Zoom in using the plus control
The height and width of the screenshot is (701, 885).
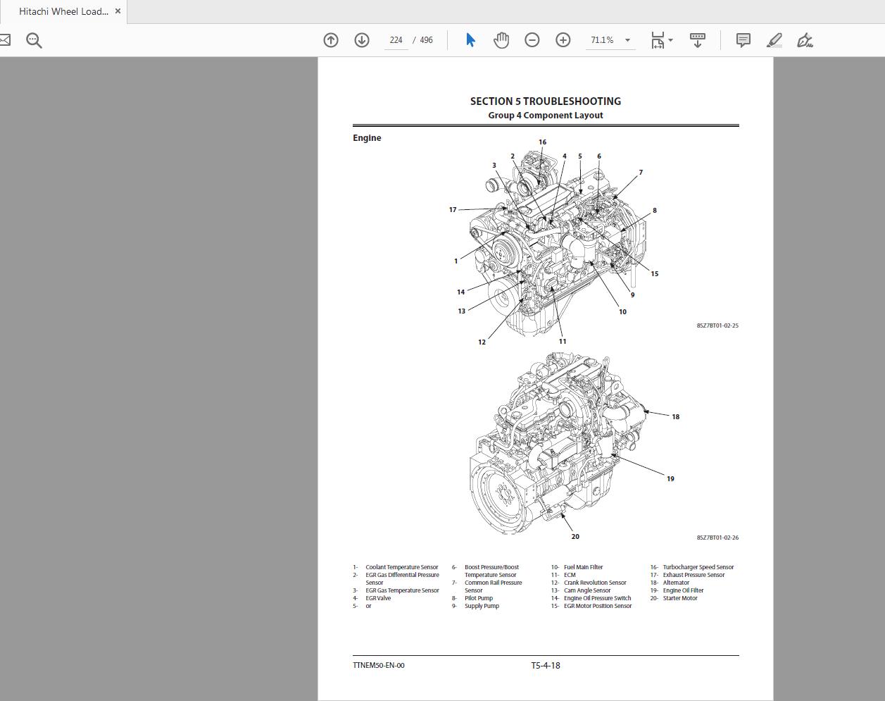pos(563,40)
